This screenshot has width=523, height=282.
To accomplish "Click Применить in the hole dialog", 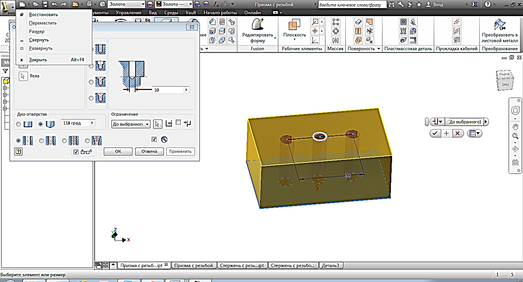I will pos(180,151).
